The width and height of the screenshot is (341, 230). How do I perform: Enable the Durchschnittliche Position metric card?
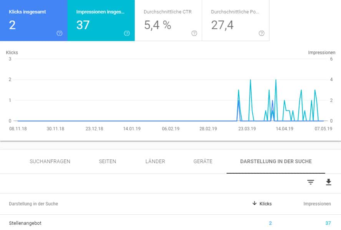click(236, 20)
